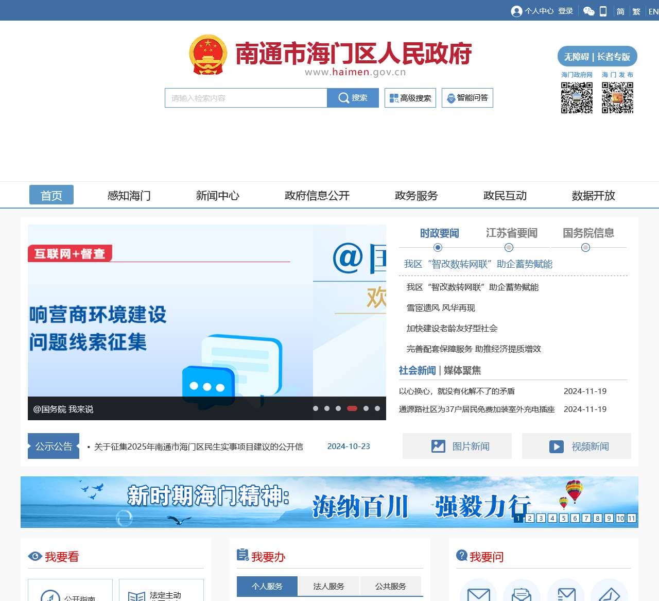Switch to Simplified Chinese (简)
This screenshot has height=601, width=659.
tap(620, 11)
